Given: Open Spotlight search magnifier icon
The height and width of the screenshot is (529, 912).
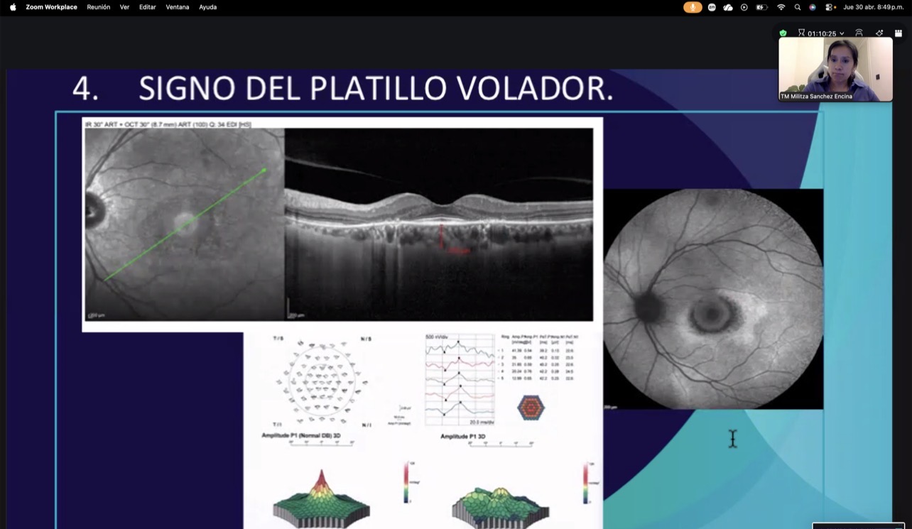Looking at the screenshot, I should (798, 7).
